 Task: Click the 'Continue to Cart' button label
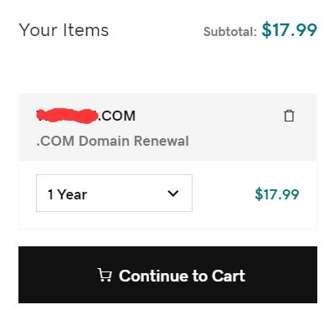click(x=183, y=276)
